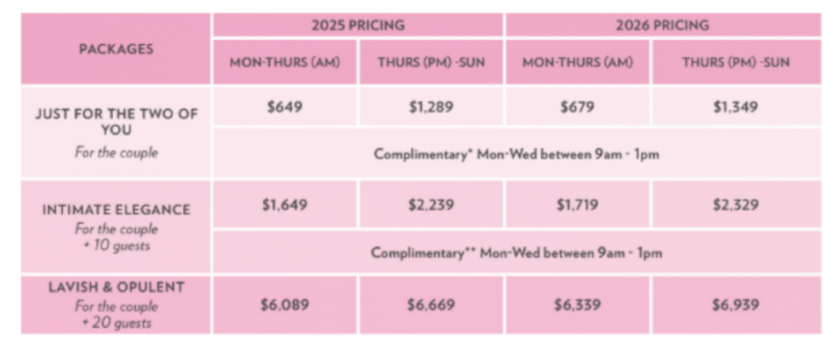The width and height of the screenshot is (833, 346).
Task: Click MON-THURS (AM) under 2025 pricing
Action: pos(285,62)
